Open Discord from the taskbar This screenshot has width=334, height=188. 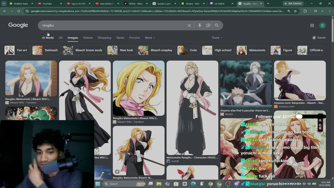pos(236,184)
